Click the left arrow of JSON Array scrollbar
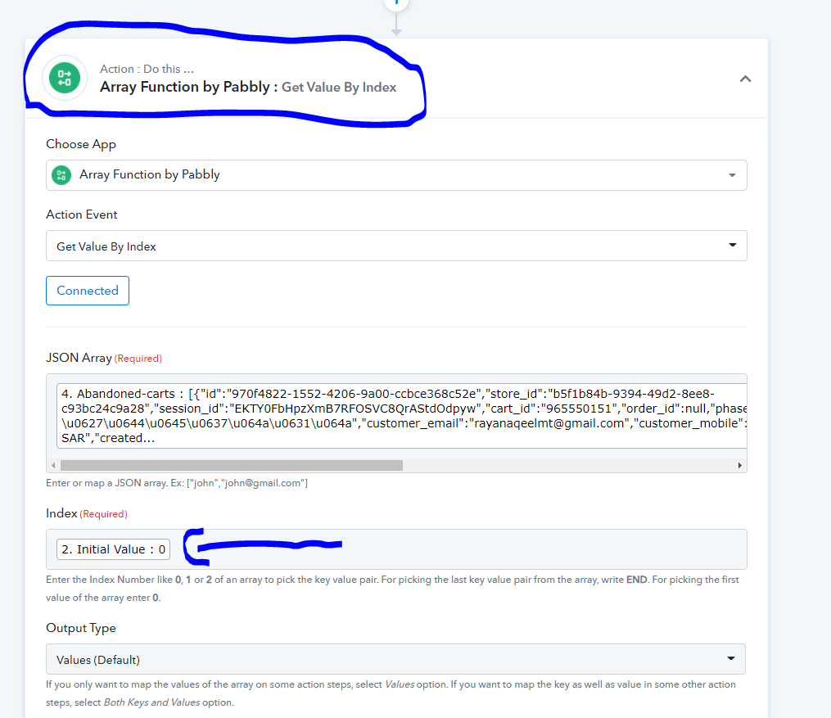The width and height of the screenshot is (831, 718). click(x=53, y=465)
